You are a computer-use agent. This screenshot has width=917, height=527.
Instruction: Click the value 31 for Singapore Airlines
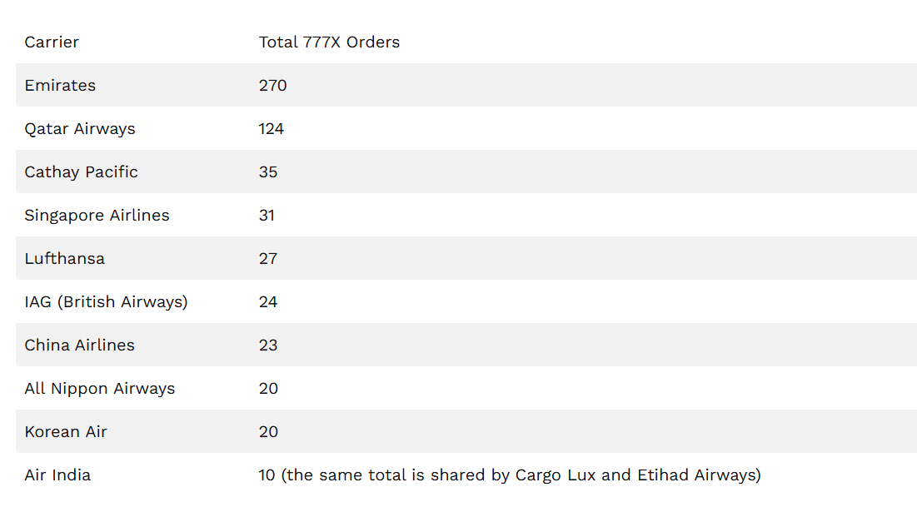click(x=267, y=216)
